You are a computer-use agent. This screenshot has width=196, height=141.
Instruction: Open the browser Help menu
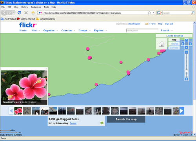(54, 7)
